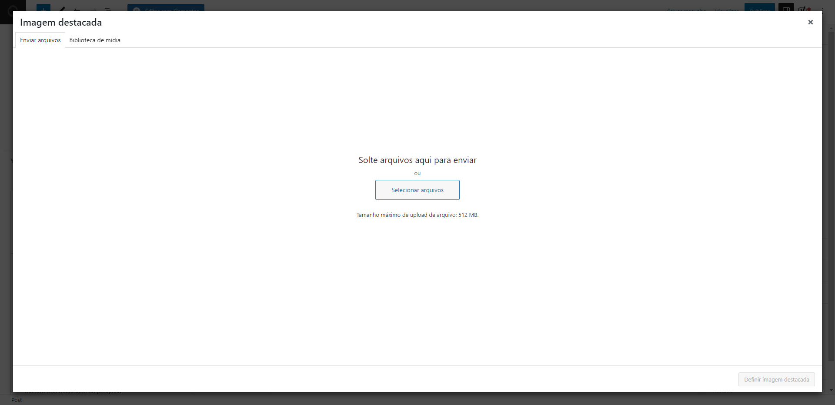Open the three-dot options menu
Screen dimensions: 835x405
pyautogui.click(x=823, y=10)
